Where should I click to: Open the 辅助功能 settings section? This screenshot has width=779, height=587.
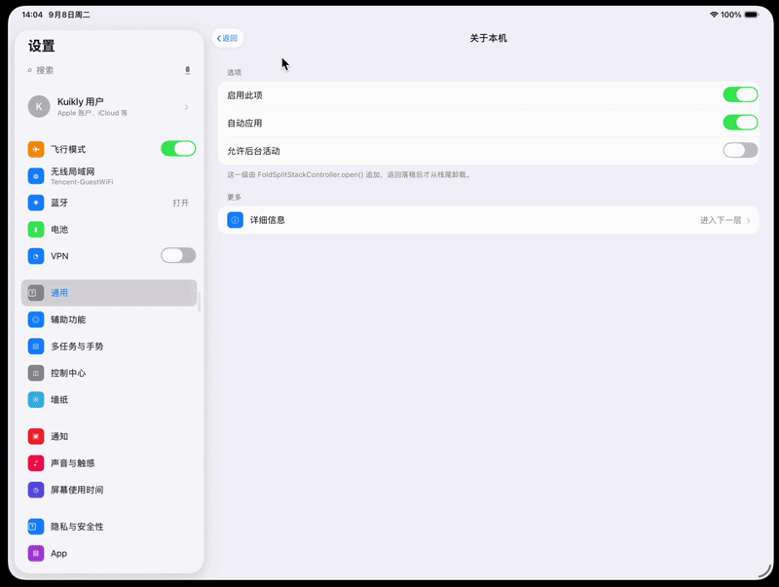109,320
